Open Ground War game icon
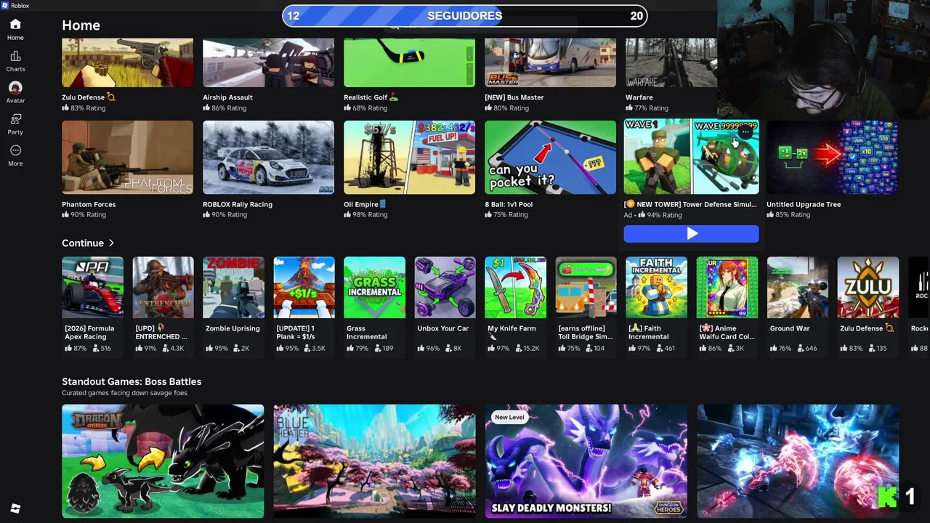Screen dimensions: 930x523 797,287
